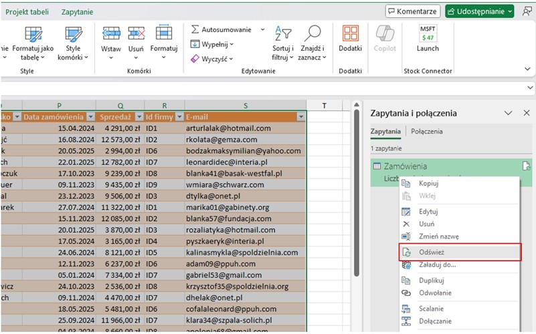The width and height of the screenshot is (536, 334).
Task: Select column P header
Action: (x=59, y=106)
